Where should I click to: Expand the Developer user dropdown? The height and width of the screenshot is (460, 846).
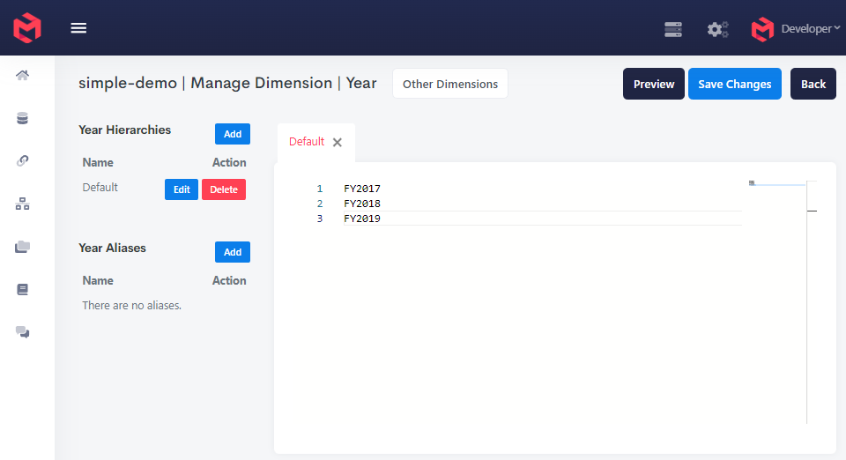coord(796,29)
